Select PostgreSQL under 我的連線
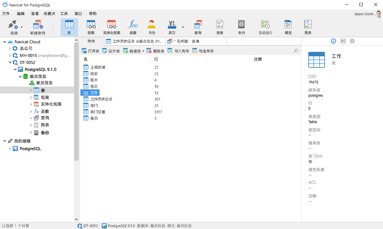This screenshot has height=229, width=383. point(27,149)
